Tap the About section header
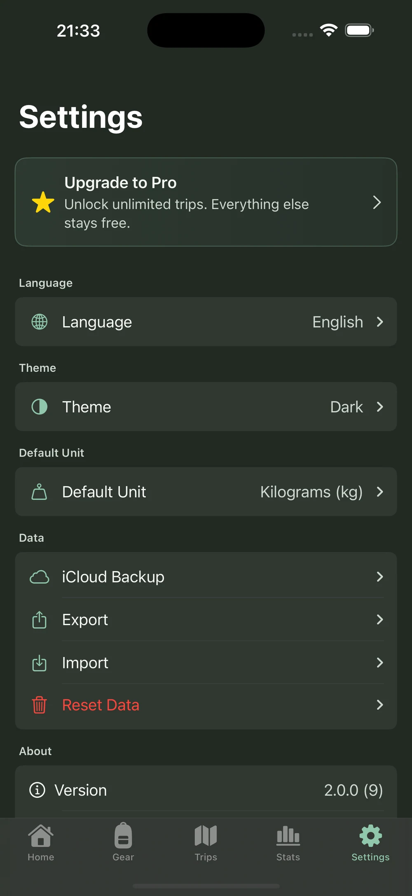This screenshot has width=412, height=896. click(35, 751)
